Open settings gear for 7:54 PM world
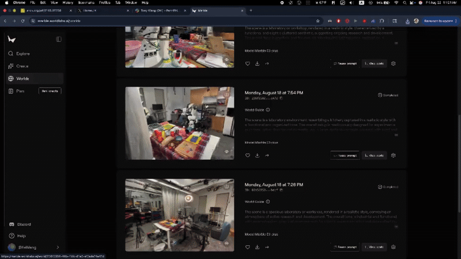This screenshot has height=259, width=461. [x=394, y=155]
